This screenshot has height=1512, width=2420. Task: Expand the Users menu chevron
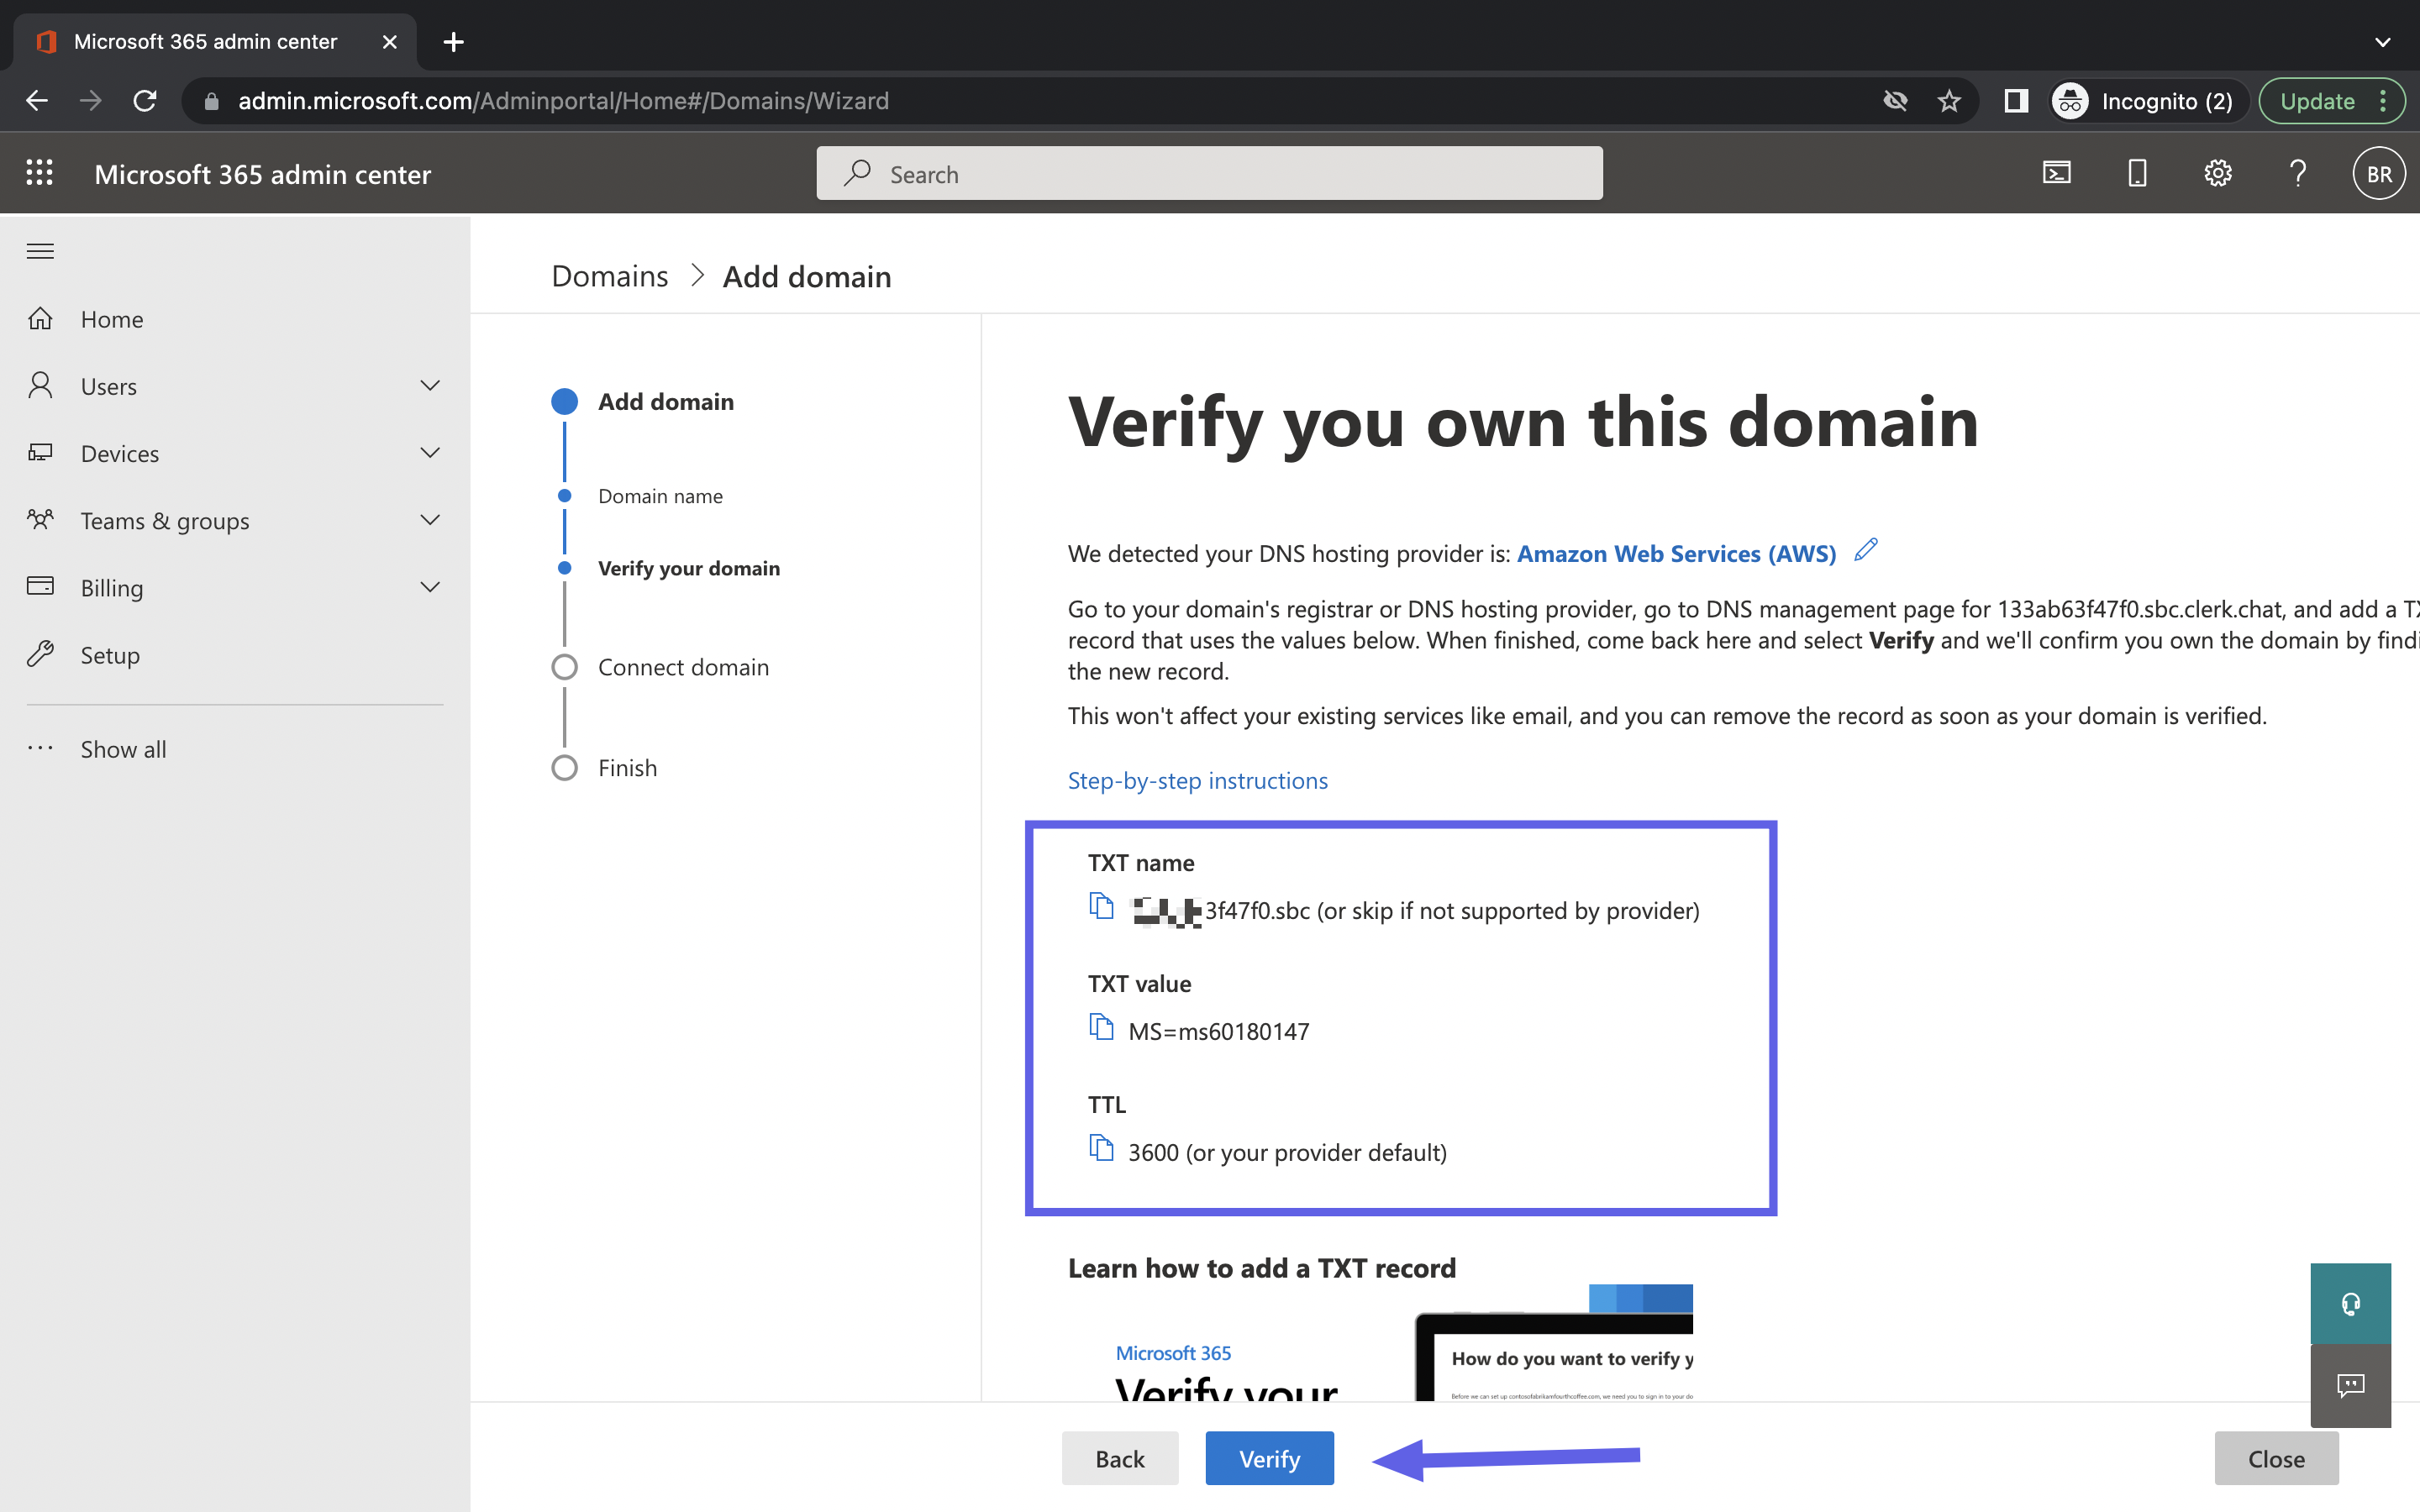point(430,385)
